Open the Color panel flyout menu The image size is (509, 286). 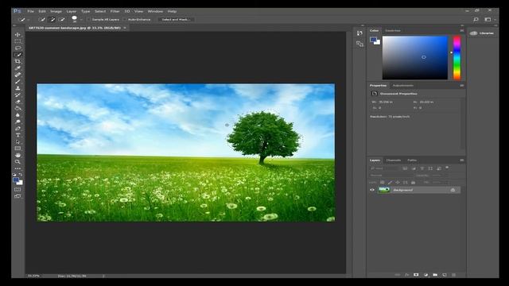[461, 30]
